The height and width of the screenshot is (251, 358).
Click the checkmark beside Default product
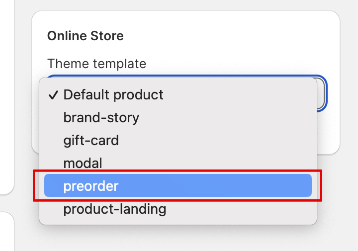[x=54, y=95]
